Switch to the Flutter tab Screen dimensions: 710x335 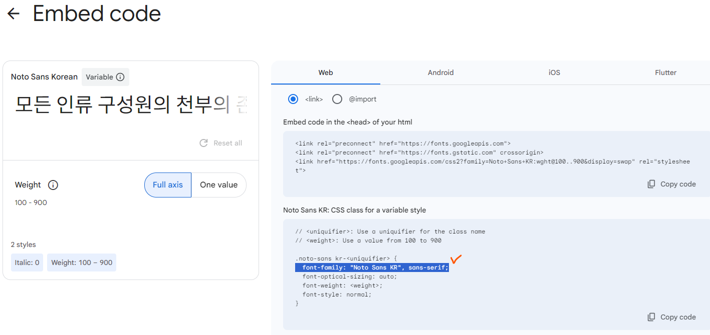click(x=666, y=72)
